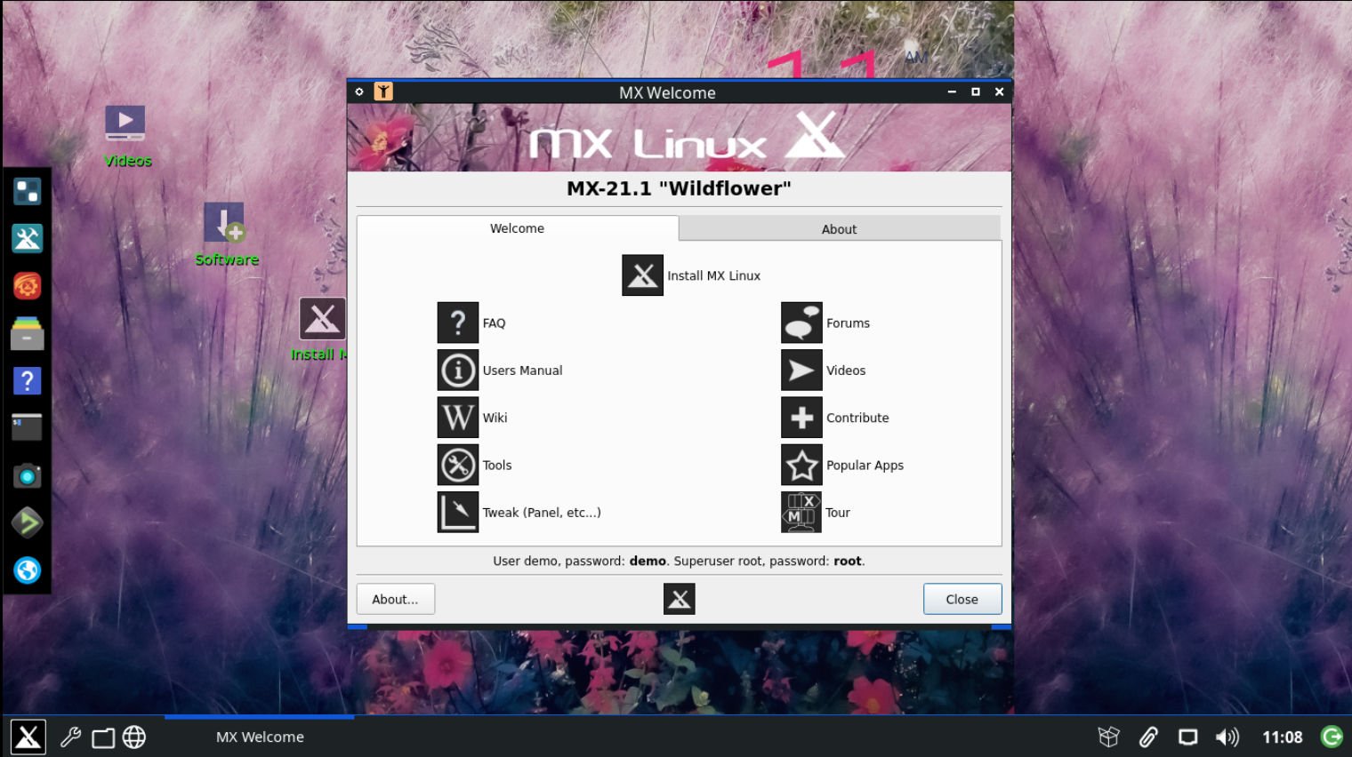Click the volume icon in system tray
The height and width of the screenshot is (757, 1352).
tap(1227, 737)
